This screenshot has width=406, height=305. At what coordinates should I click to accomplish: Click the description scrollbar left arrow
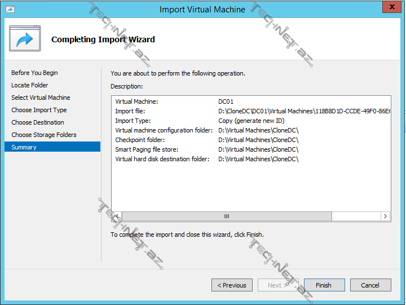pyautogui.click(x=117, y=216)
